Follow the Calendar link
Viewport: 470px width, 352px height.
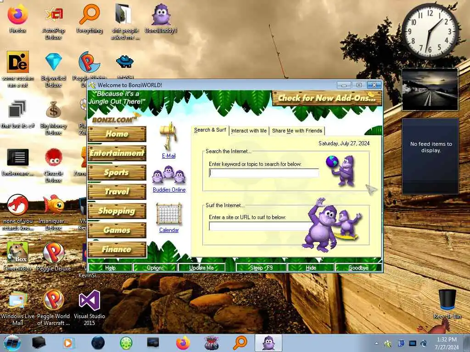169,230
